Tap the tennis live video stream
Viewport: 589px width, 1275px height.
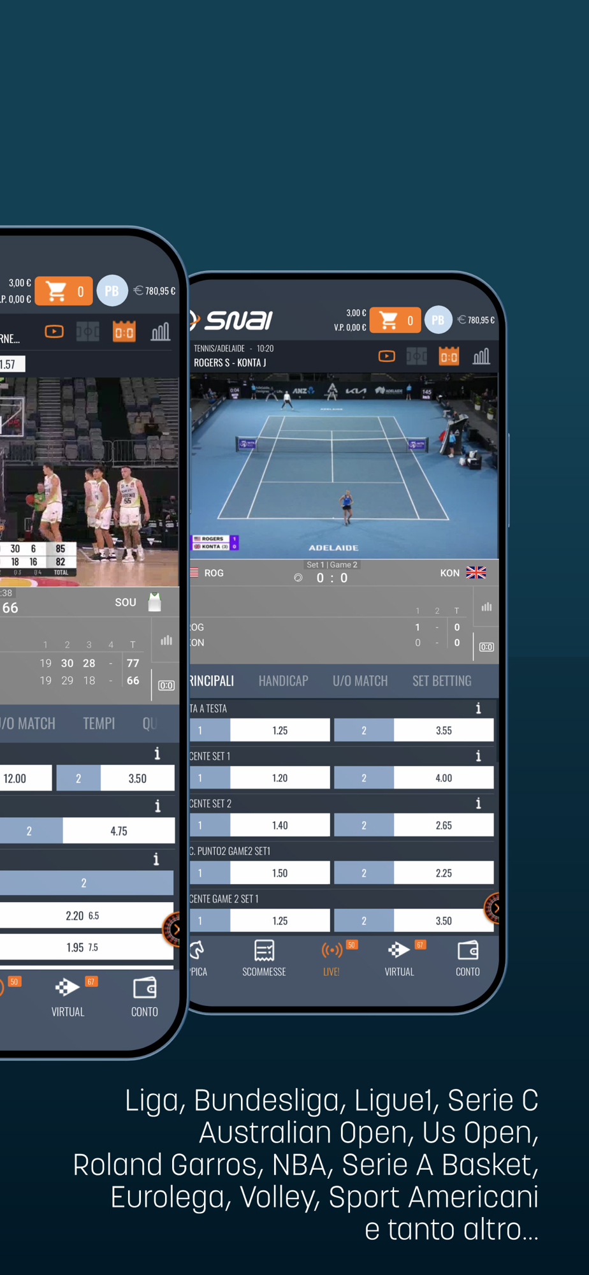[344, 466]
